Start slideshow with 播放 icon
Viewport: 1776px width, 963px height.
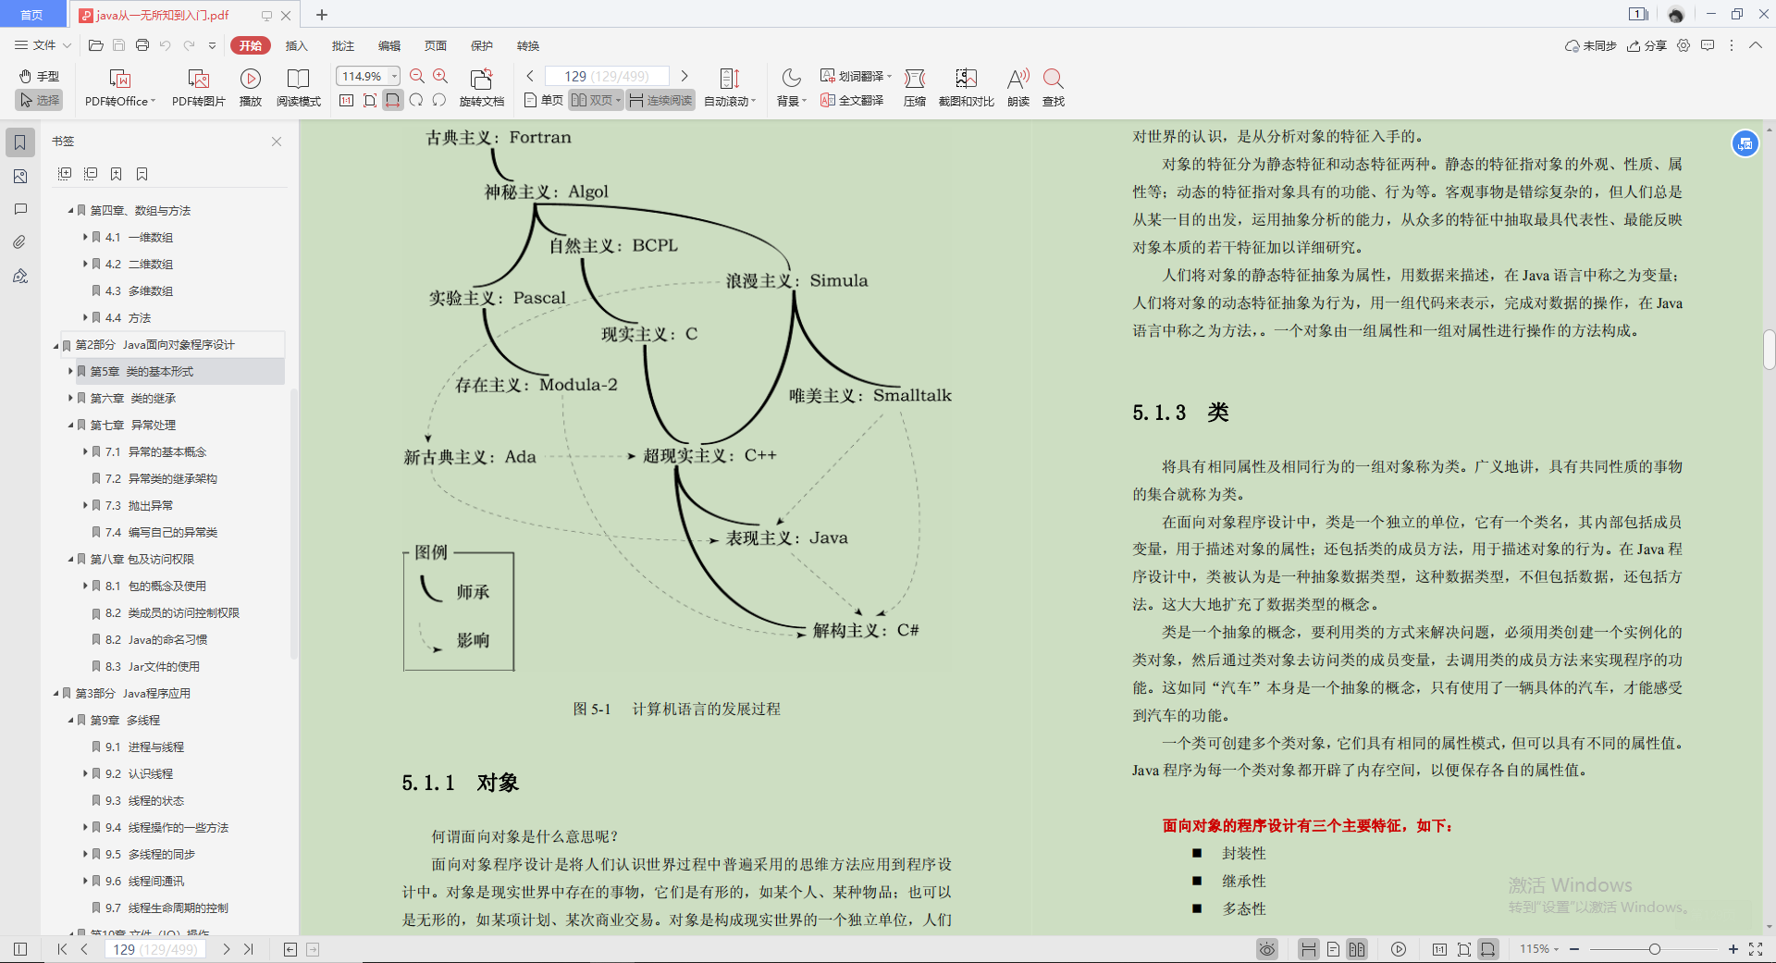pyautogui.click(x=251, y=88)
